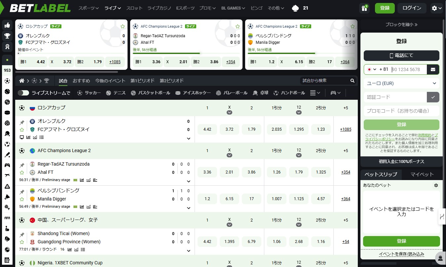This screenshot has height=267, width=446.
Task: Switch to the 今後のイベント tab
Action: pos(110,81)
